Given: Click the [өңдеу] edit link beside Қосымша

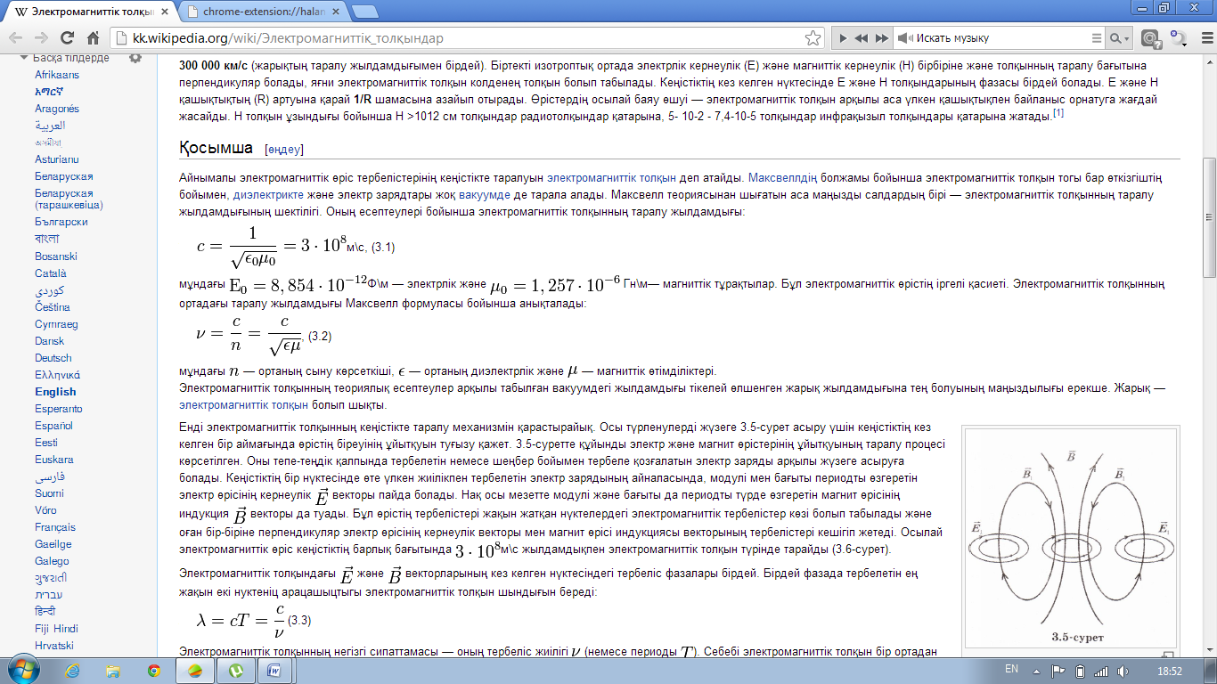Looking at the screenshot, I should 284,149.
